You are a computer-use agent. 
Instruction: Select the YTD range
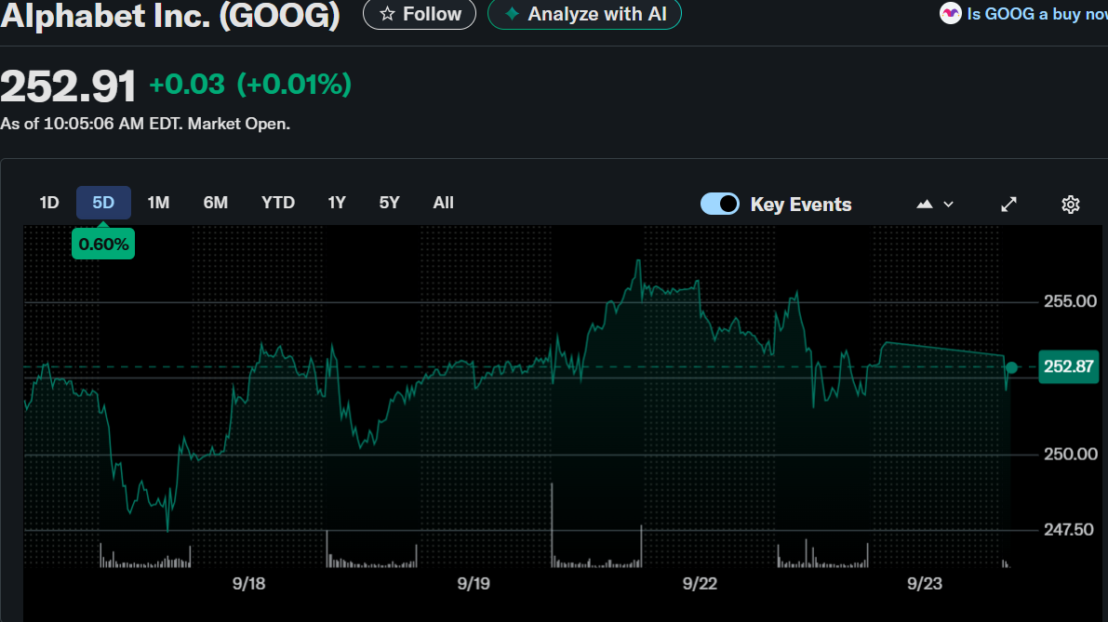tap(278, 203)
